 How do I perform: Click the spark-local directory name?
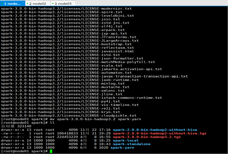click(126, 140)
